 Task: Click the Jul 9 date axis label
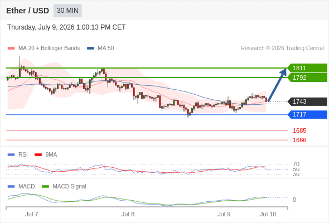[x=224, y=214]
